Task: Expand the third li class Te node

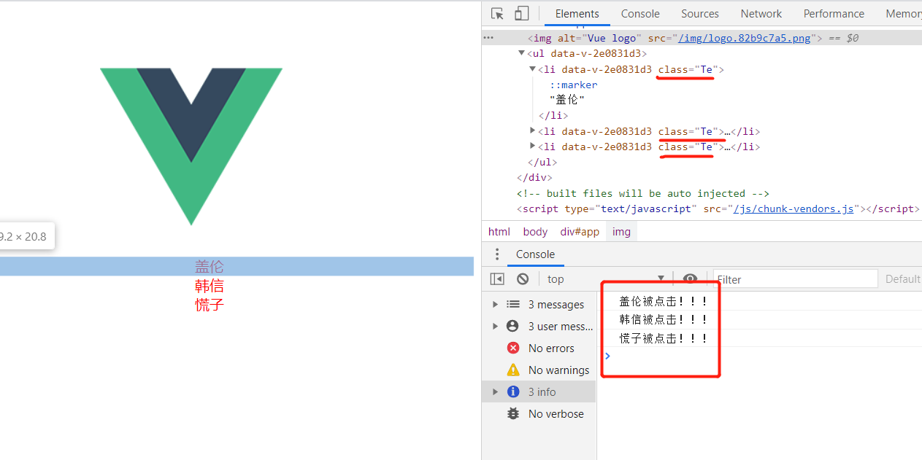Action: (x=533, y=147)
